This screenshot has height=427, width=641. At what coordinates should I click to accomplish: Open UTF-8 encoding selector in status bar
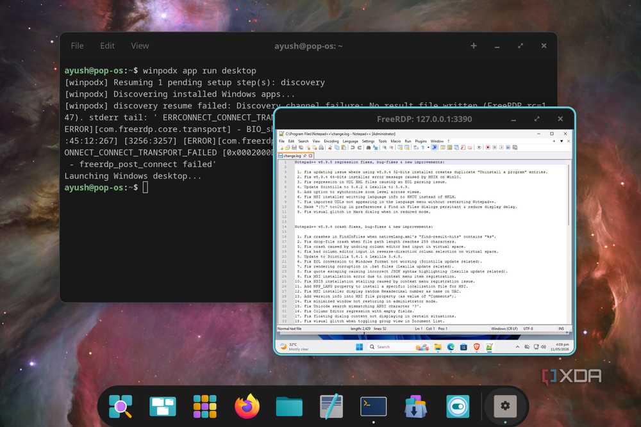click(x=528, y=328)
